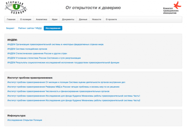Open ИНДЕМ Система полицейских органов link
The height and width of the screenshot is (129, 187).
click(x=27, y=49)
